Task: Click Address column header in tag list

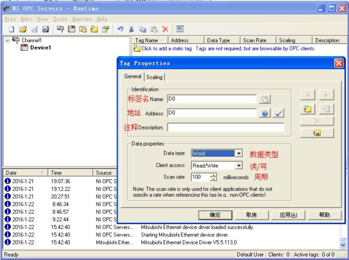Action: click(186, 40)
